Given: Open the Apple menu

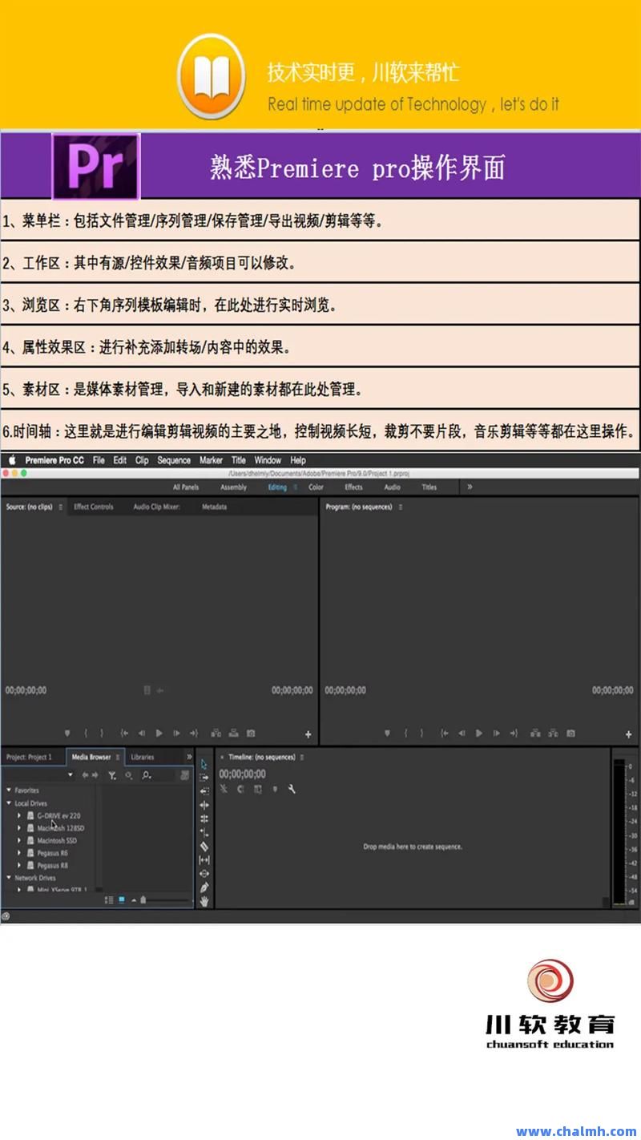Looking at the screenshot, I should 12,460.
